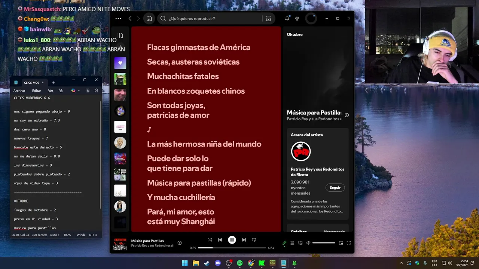Open the Spotify three-dot menu
The height and width of the screenshot is (269, 479).
(x=118, y=18)
